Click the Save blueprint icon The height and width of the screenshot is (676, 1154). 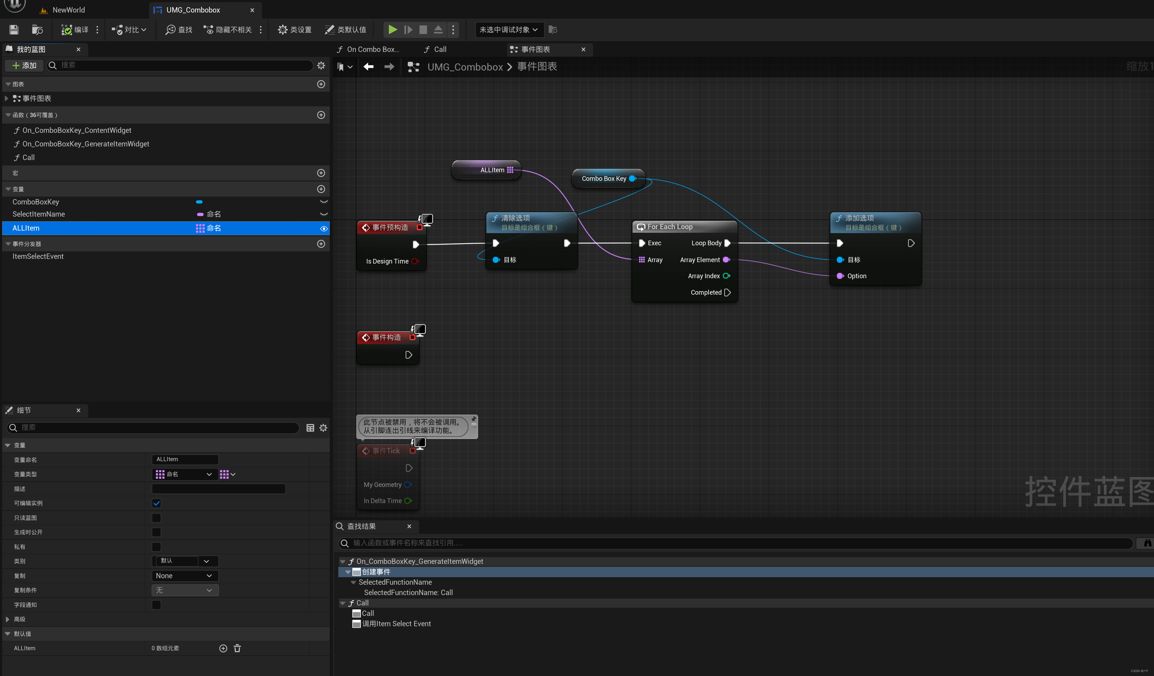click(x=14, y=30)
